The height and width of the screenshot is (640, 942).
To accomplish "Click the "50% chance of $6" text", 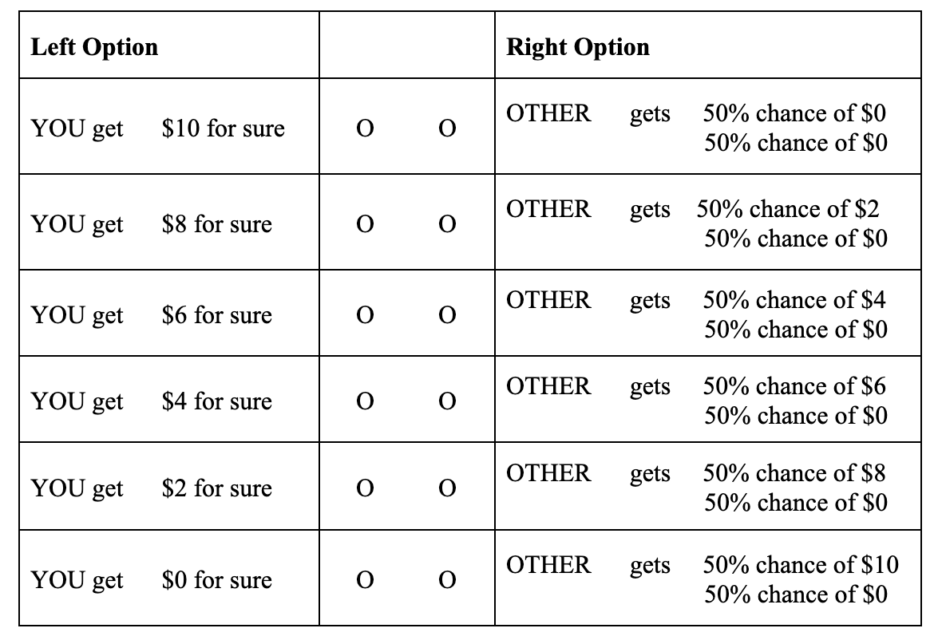I will point(794,386).
